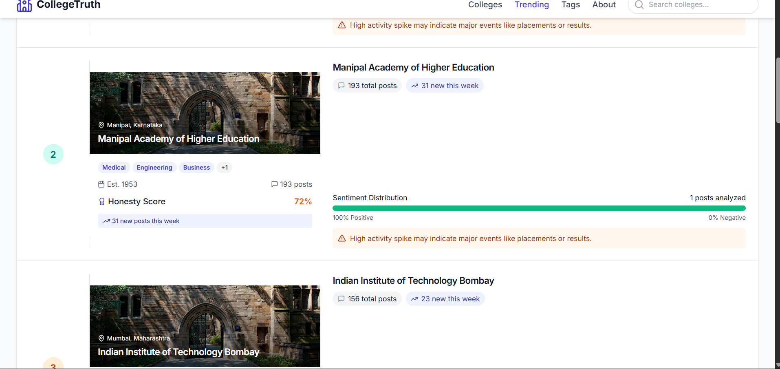Focus the Search colleges input field
The height and width of the screenshot is (369, 780).
coord(693,4)
